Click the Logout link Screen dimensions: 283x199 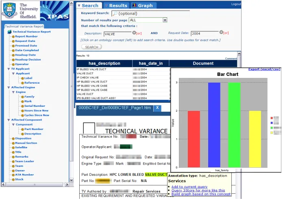coord(236,4)
